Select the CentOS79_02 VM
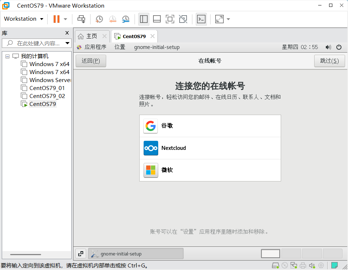348x270 pixels. [47, 96]
